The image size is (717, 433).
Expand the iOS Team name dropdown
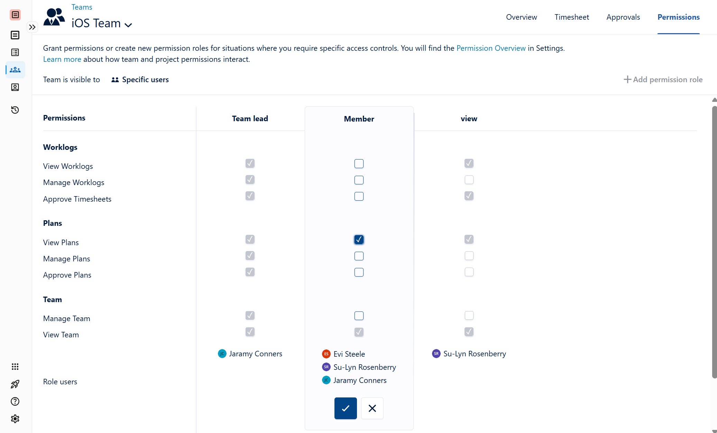[x=129, y=25]
